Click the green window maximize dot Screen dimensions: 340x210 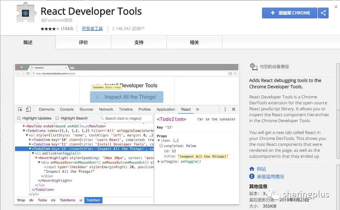pyautogui.click(x=25, y=67)
